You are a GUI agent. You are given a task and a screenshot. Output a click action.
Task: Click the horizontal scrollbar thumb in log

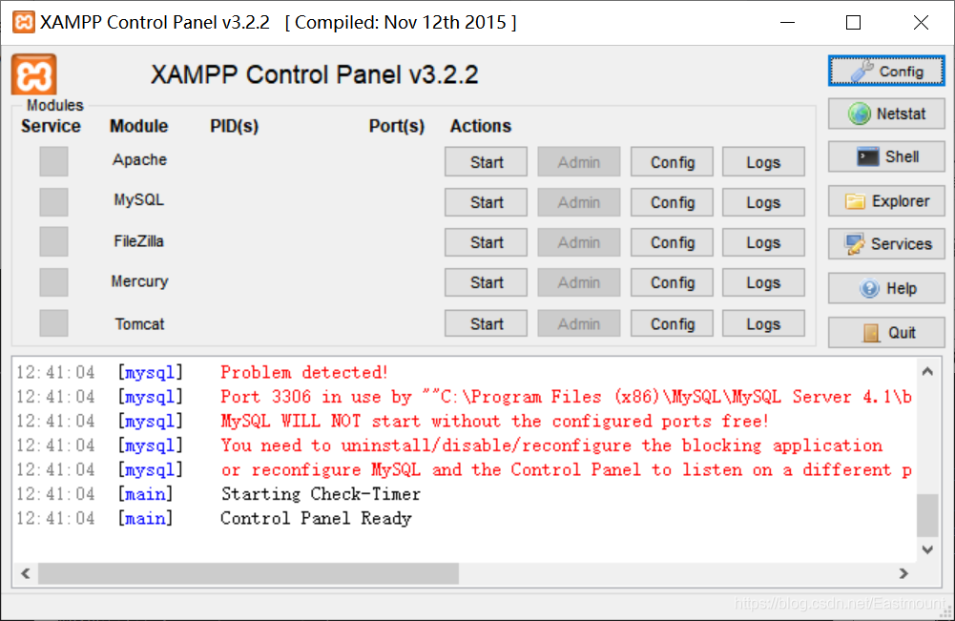tap(248, 573)
